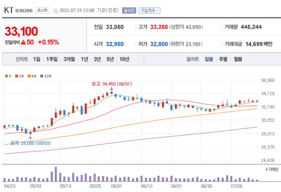Click the red up-triangle change indicator

pos(23,42)
